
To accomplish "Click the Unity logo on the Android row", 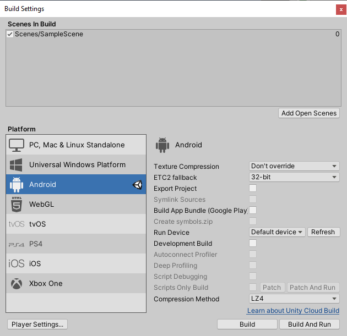I will pyautogui.click(x=137, y=185).
